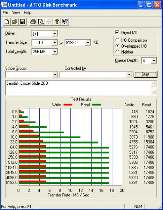Open the View menu

point(16,13)
